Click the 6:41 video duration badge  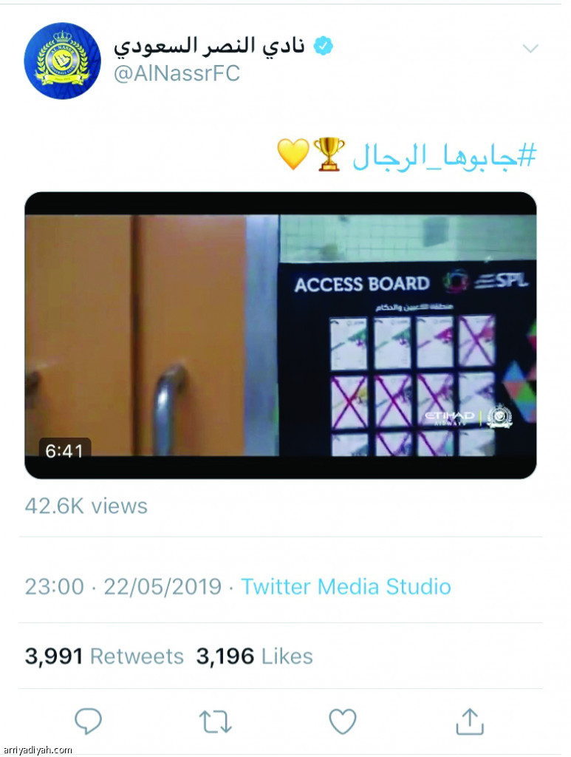64,451
